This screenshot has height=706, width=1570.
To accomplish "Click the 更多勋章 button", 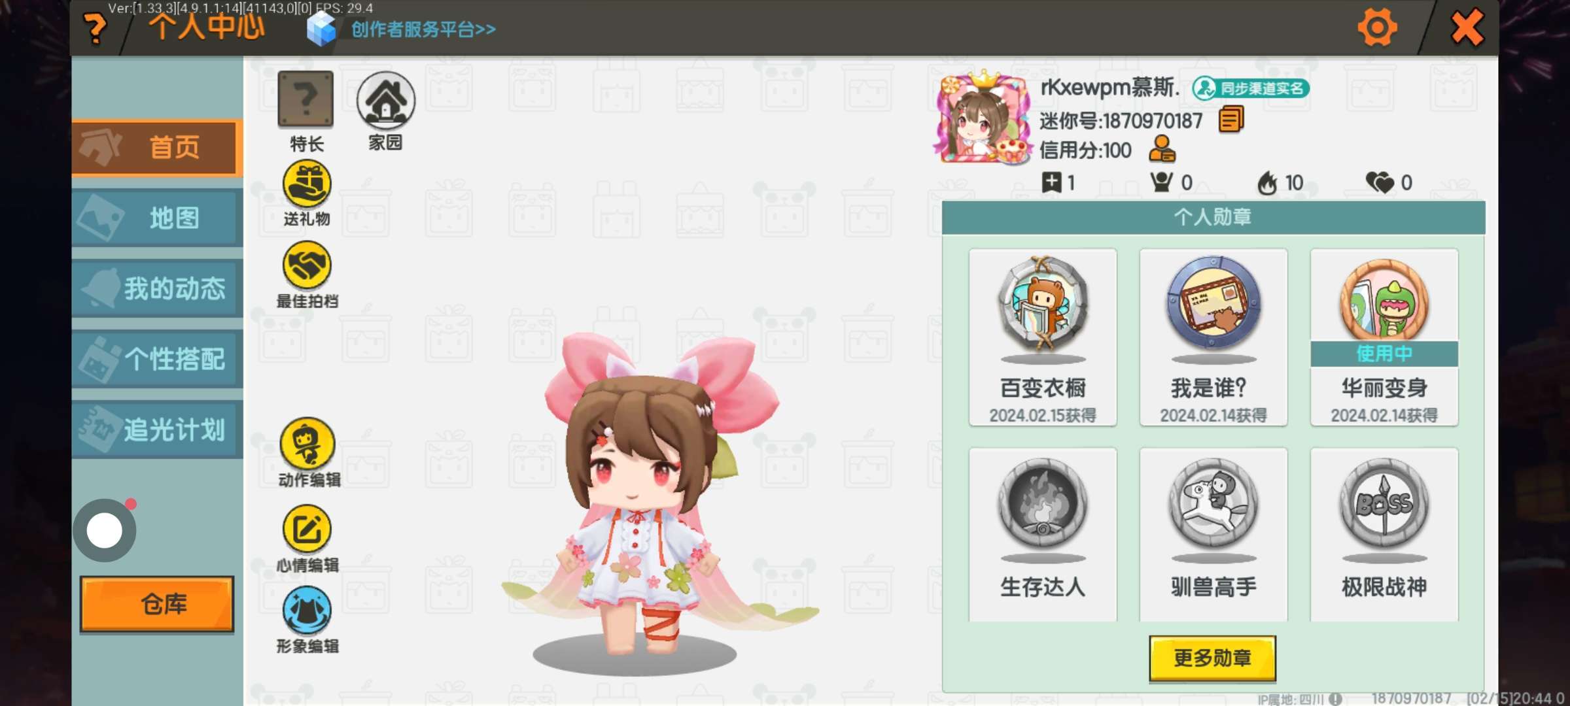I will [x=1212, y=658].
